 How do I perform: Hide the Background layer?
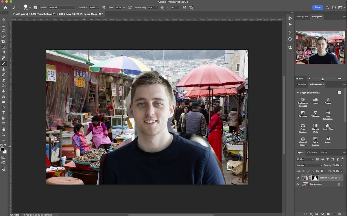(298, 184)
